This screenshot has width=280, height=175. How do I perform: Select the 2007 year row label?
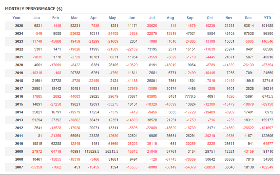tap(19, 167)
